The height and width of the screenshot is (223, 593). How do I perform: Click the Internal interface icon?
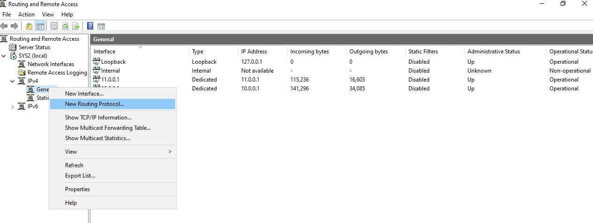(97, 70)
